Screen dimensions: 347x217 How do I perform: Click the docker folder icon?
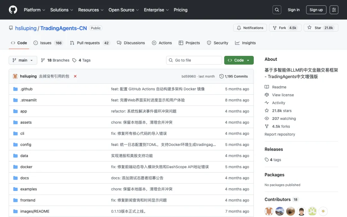[x=15, y=167]
